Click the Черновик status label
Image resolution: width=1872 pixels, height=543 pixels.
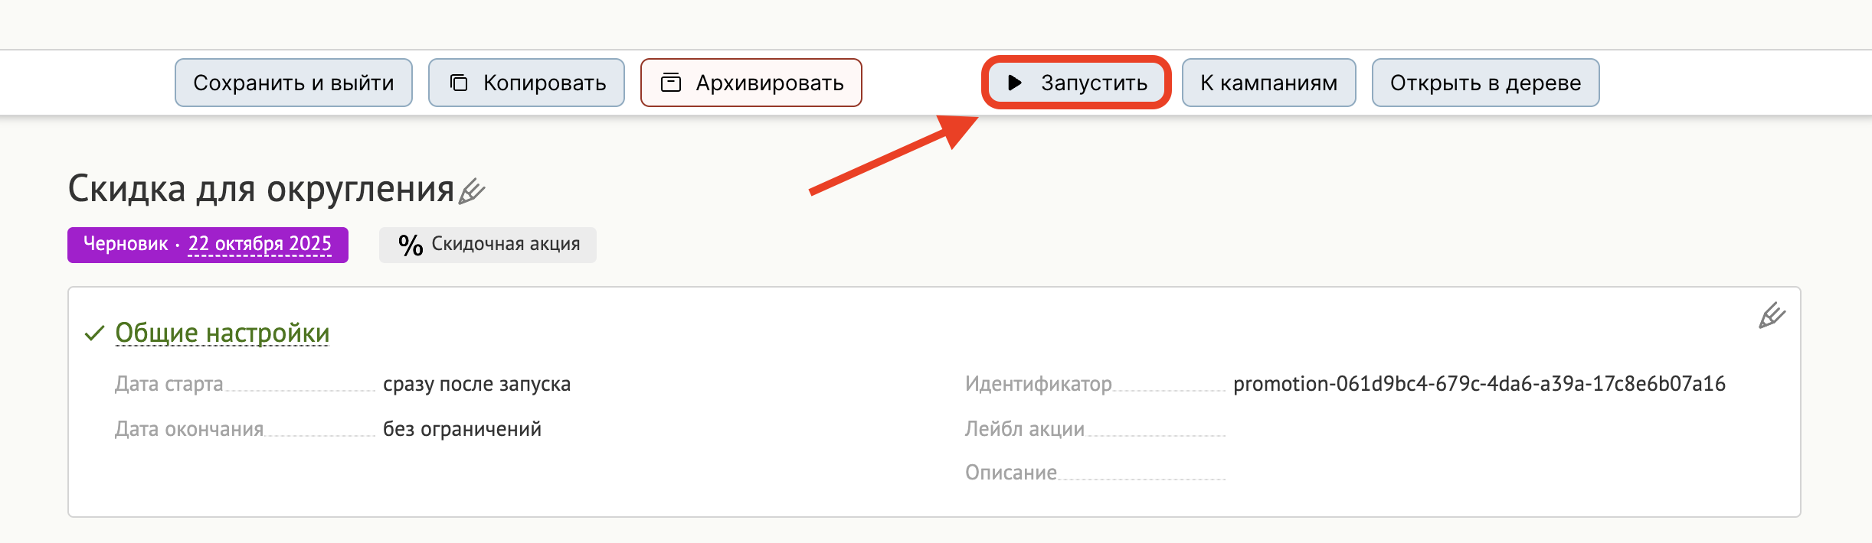(x=126, y=244)
